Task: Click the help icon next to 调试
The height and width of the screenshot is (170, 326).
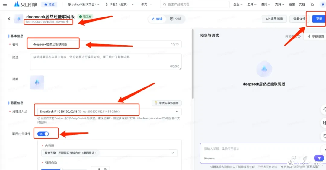Action: tap(299, 36)
